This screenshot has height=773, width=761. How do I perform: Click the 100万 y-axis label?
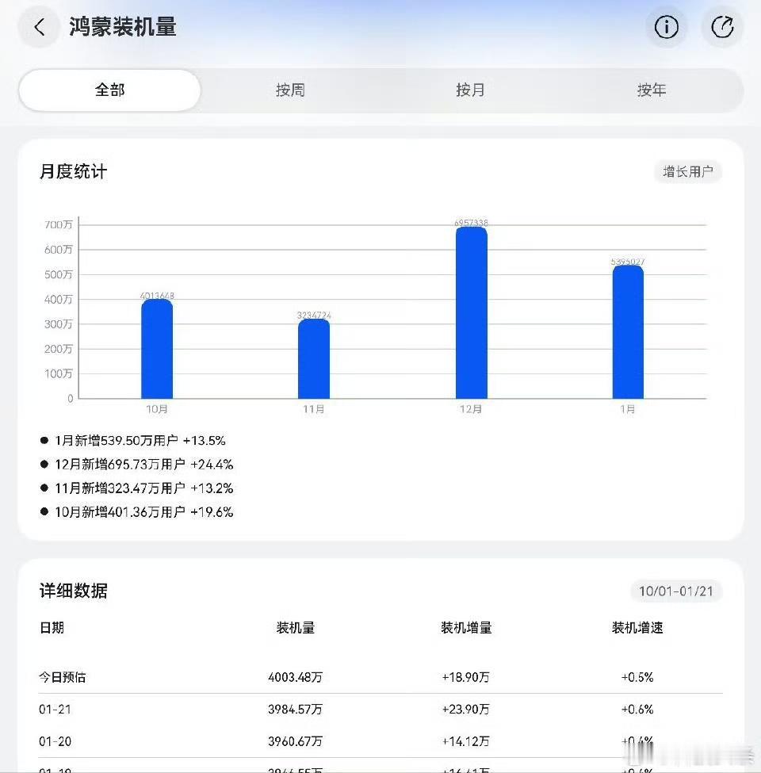[59, 373]
